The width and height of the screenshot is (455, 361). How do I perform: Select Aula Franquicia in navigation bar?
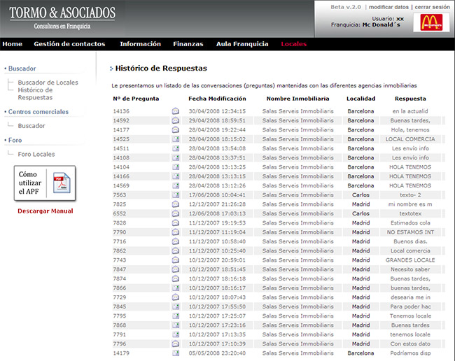pos(242,44)
